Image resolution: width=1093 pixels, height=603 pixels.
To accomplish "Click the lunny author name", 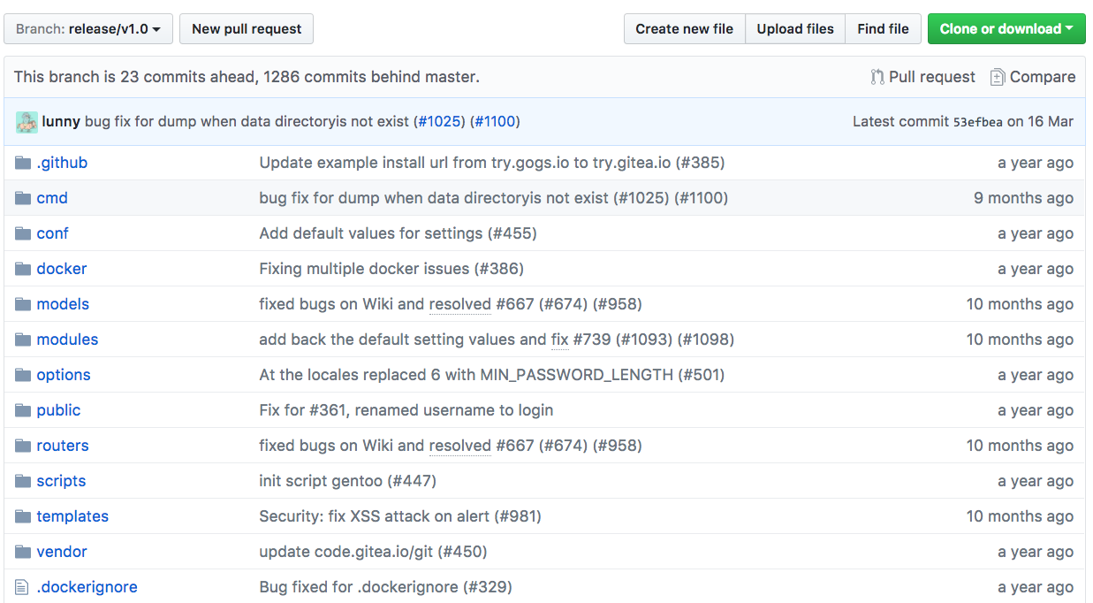I will [x=61, y=121].
